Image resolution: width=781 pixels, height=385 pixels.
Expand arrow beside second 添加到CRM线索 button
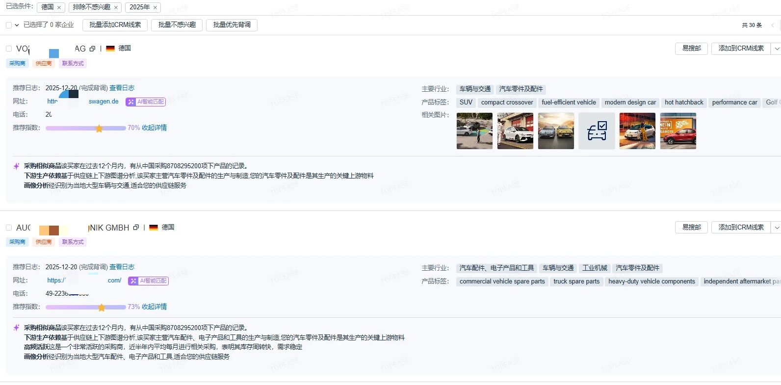776,228
